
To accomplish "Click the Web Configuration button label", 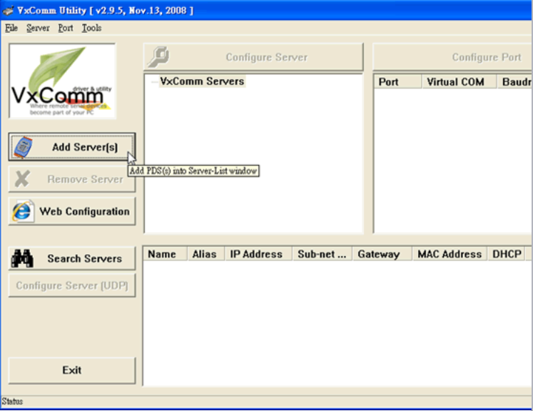I will pos(84,211).
